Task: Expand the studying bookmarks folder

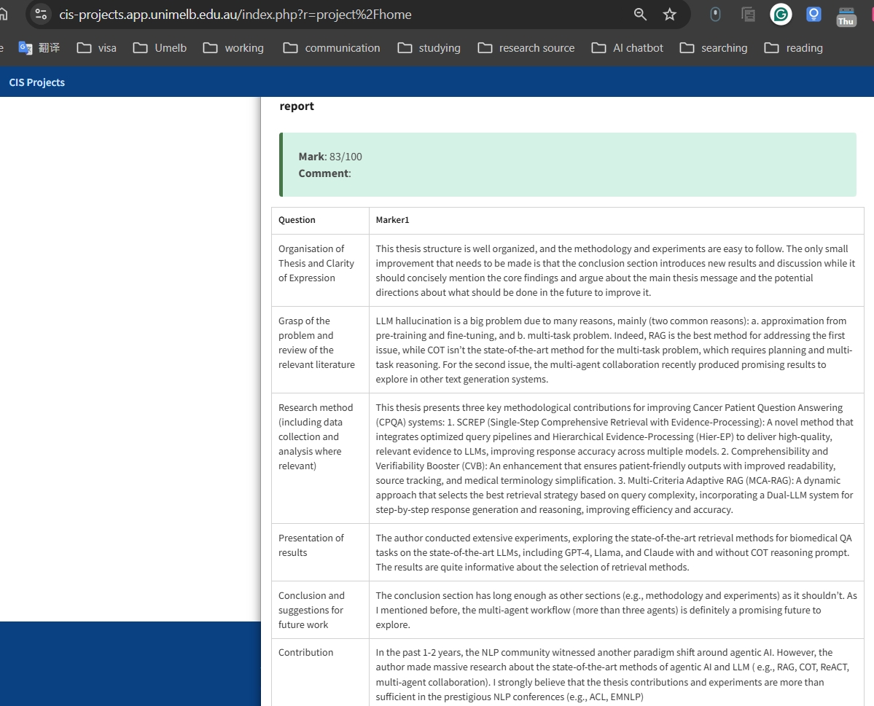Action: point(429,48)
